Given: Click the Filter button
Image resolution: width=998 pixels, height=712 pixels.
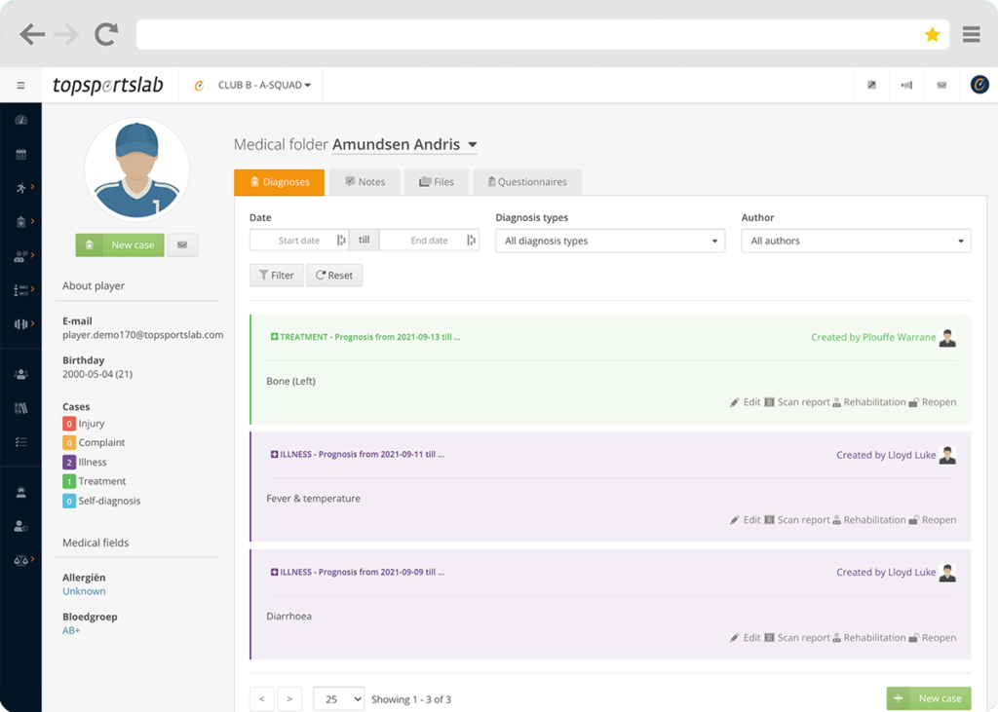Looking at the screenshot, I should (x=276, y=275).
